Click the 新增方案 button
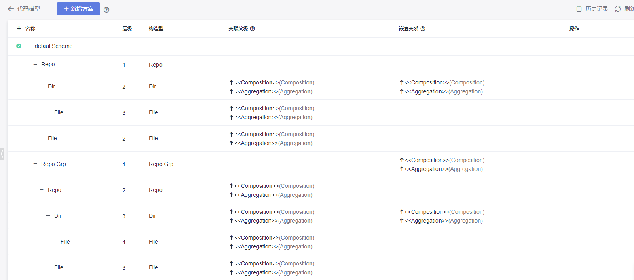634x280 pixels. coord(78,9)
